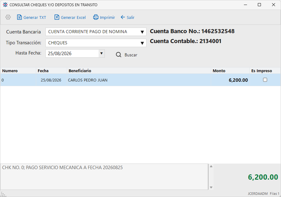Generate TXT file with Generar TXT
Screen dimensions: 281x197
coord(32,17)
